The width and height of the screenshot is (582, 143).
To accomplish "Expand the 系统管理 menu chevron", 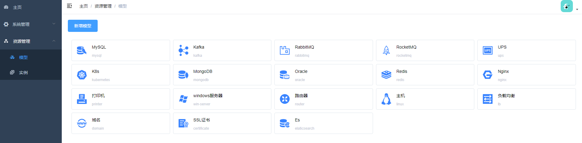I will click(54, 24).
